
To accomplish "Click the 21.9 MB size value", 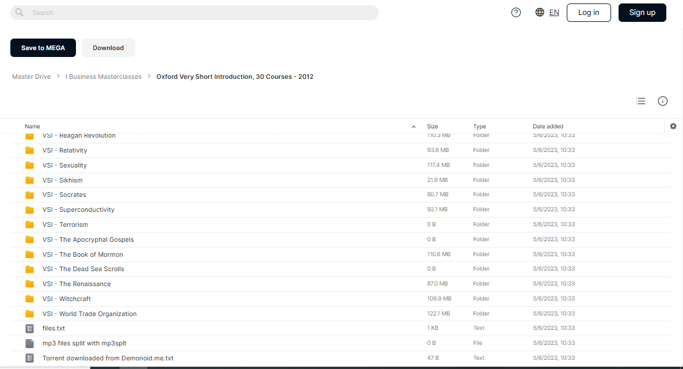I will coord(437,180).
